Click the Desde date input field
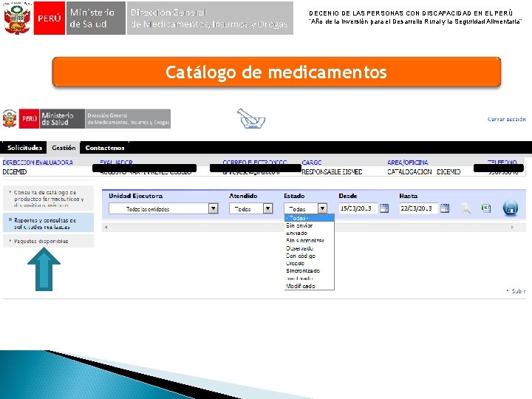 358,208
